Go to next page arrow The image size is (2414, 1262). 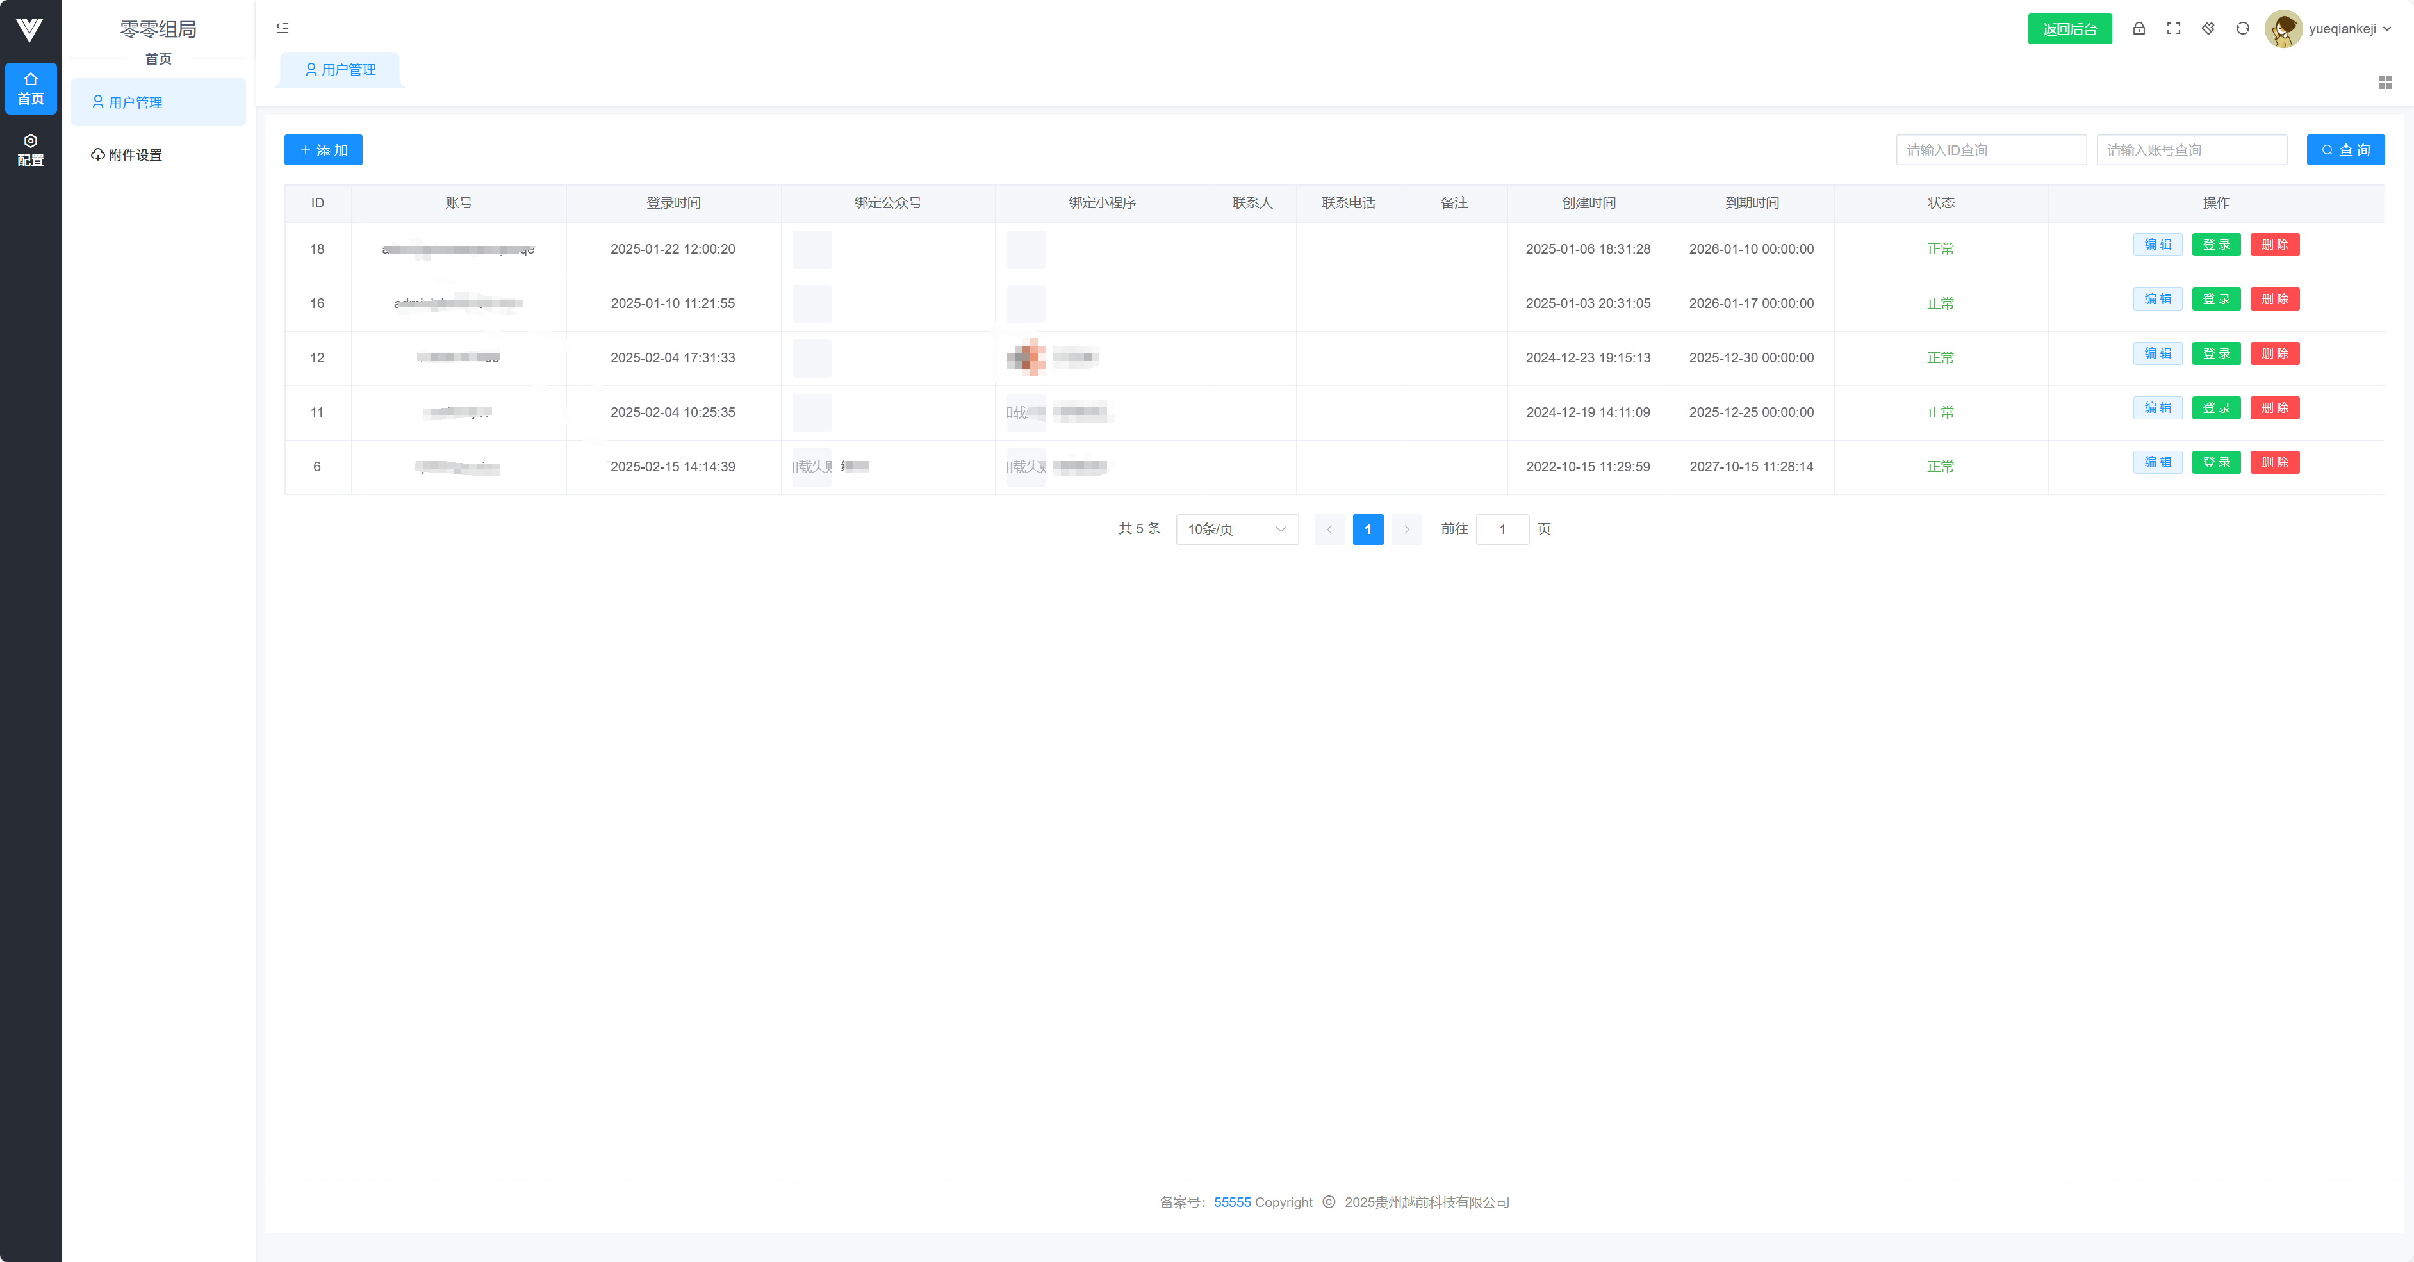[x=1406, y=530]
